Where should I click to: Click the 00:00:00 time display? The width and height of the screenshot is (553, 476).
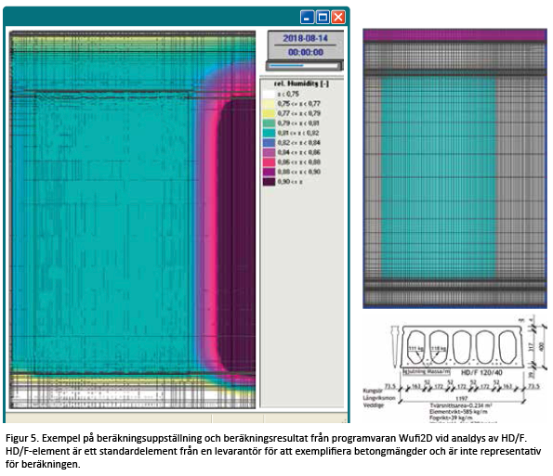pyautogui.click(x=306, y=52)
